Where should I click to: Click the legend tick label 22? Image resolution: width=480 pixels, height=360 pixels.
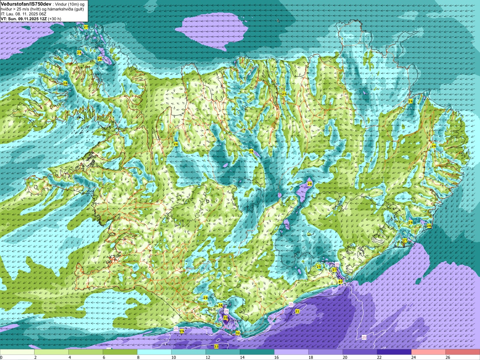[379, 357]
